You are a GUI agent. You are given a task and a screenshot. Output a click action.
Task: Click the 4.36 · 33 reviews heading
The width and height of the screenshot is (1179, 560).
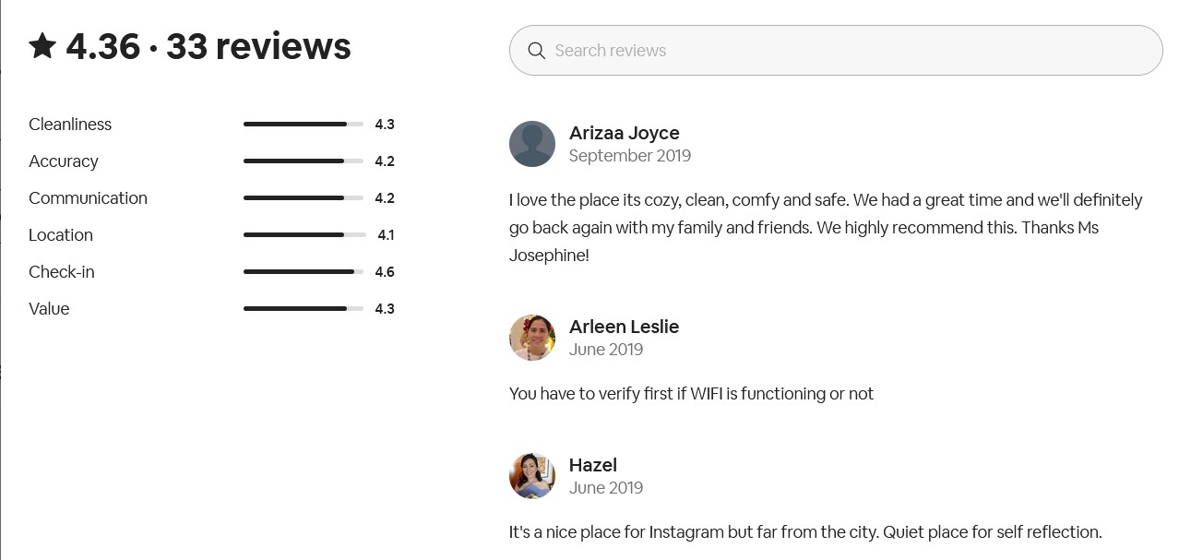click(x=208, y=46)
